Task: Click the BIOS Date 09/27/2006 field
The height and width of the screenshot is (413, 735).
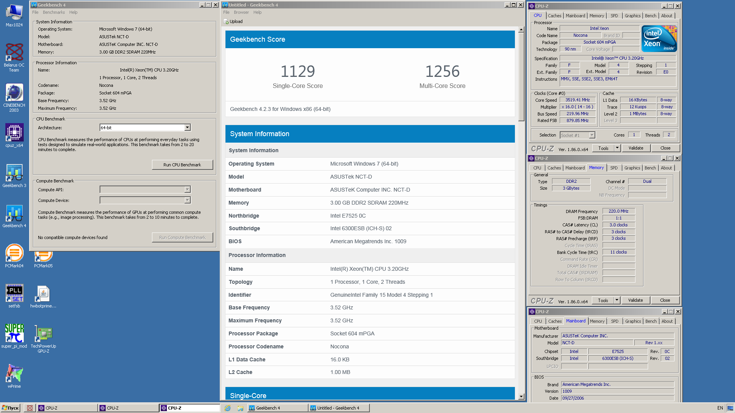Action: pos(617,398)
